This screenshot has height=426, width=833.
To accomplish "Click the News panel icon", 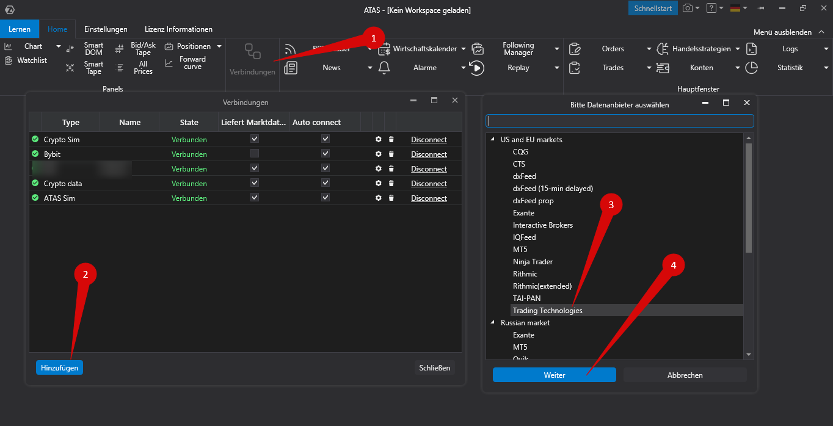I will 291,68.
